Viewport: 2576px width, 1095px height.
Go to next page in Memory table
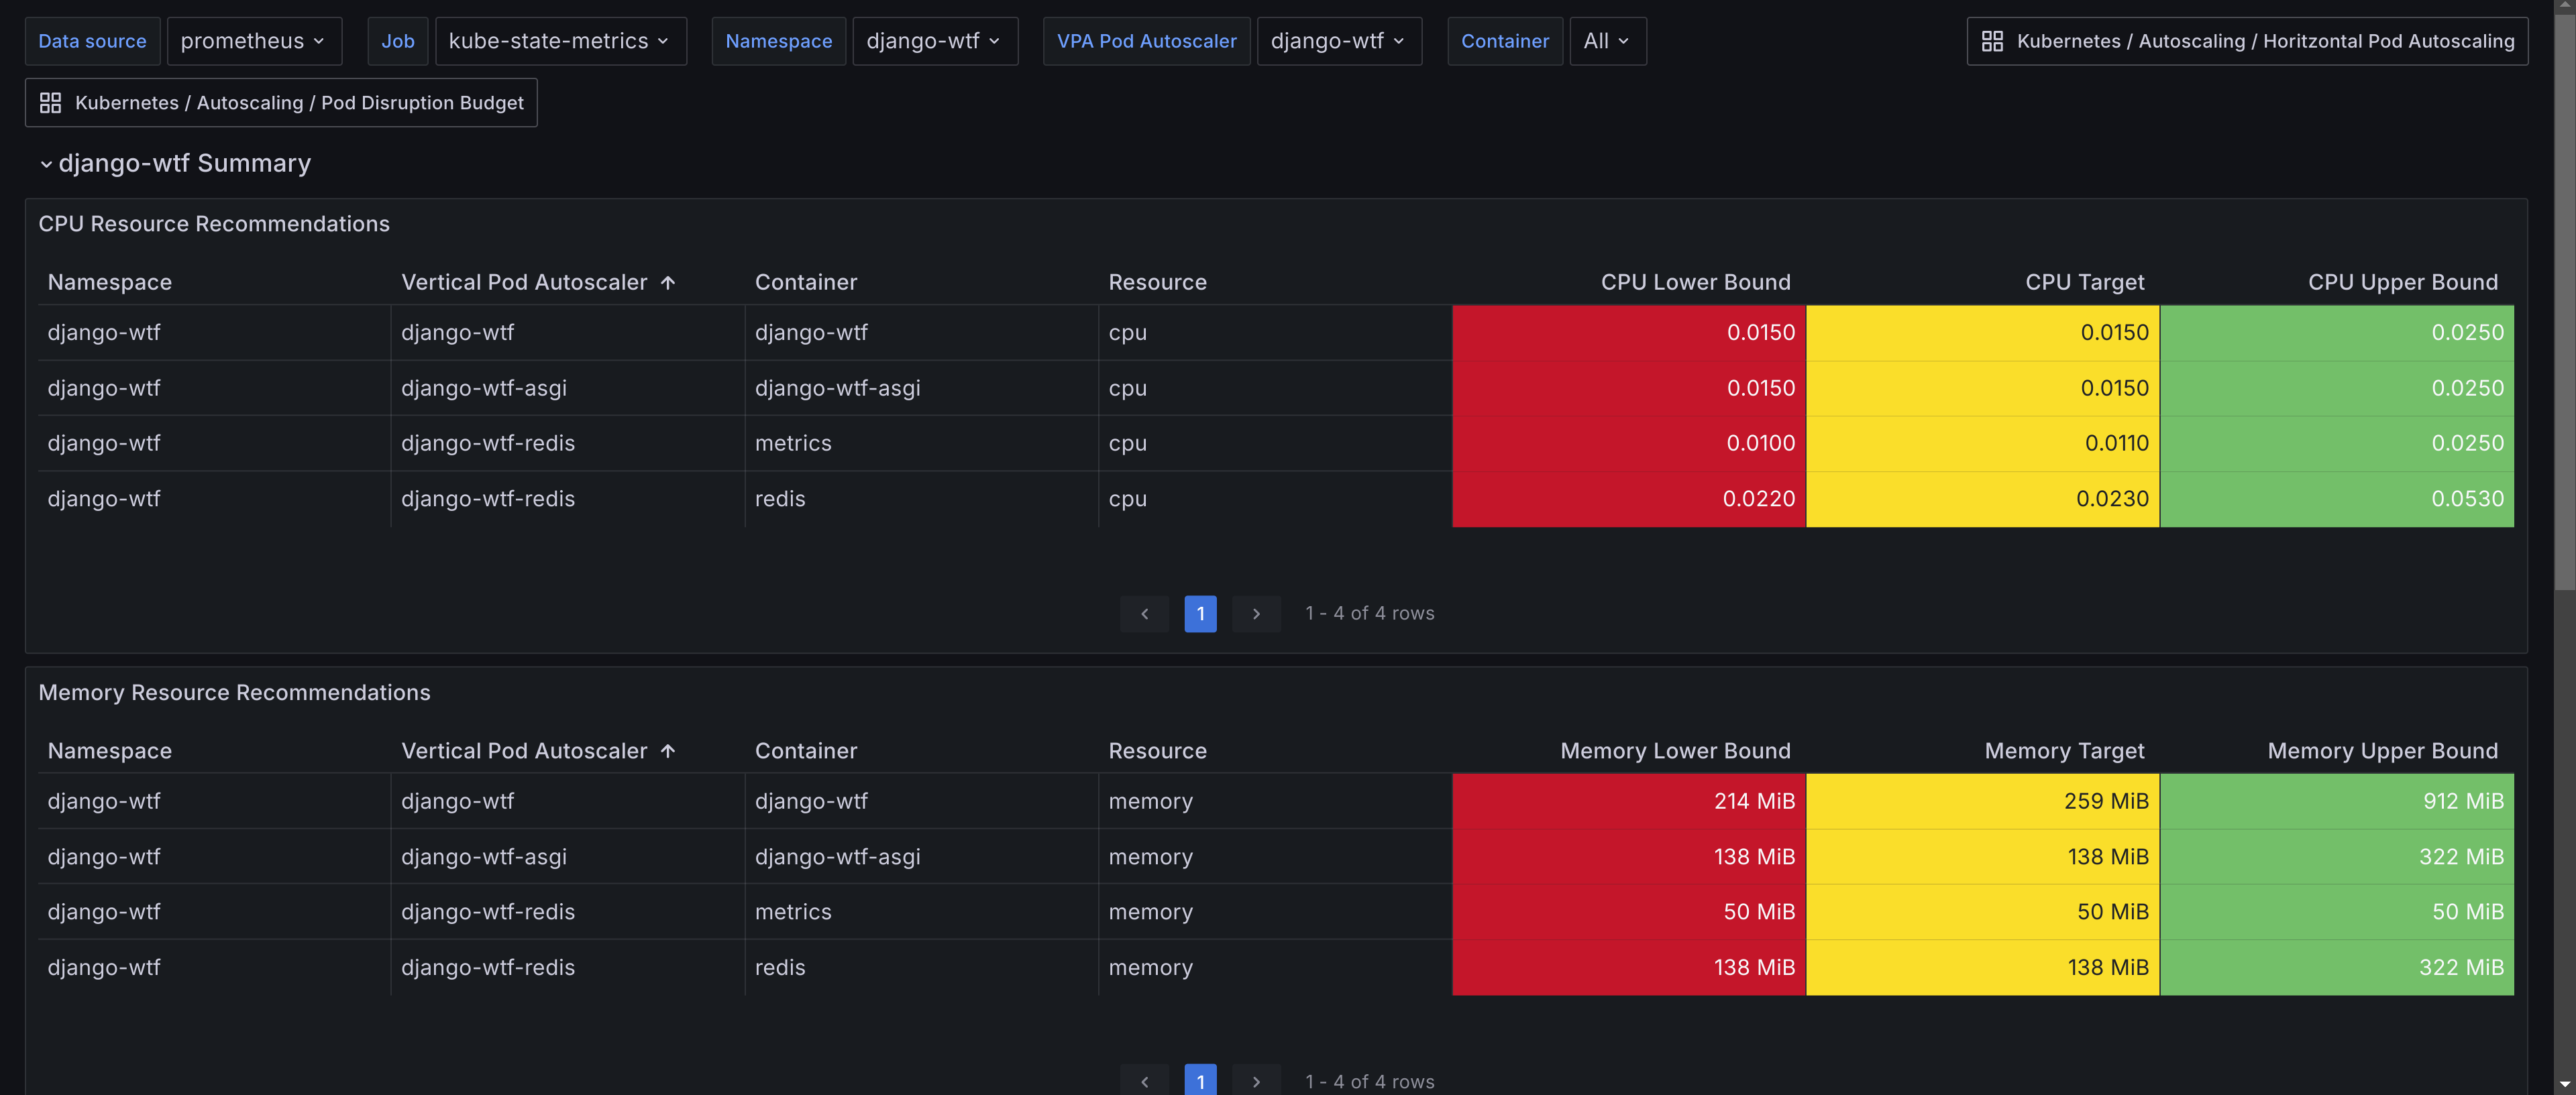[1256, 1081]
